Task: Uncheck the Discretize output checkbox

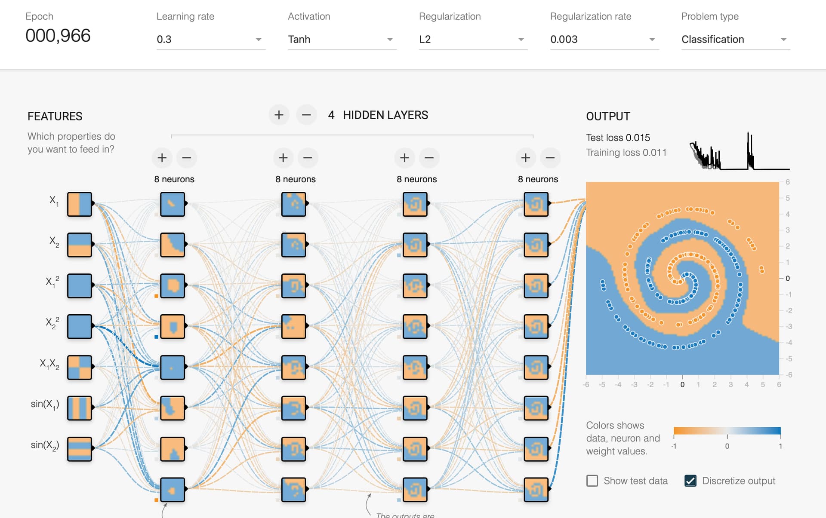Action: click(x=690, y=481)
